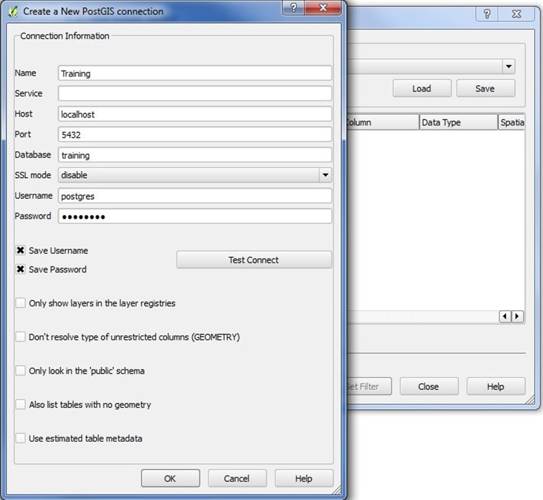Open the SSL mode dropdown
Viewport: 543px width, 500px height.
coord(325,175)
